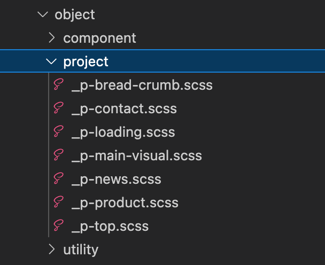Expand the utility folder chevron
This screenshot has height=265, width=325.
tap(51, 249)
